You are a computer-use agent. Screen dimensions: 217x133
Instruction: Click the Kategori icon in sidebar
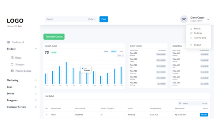click(x=12, y=64)
